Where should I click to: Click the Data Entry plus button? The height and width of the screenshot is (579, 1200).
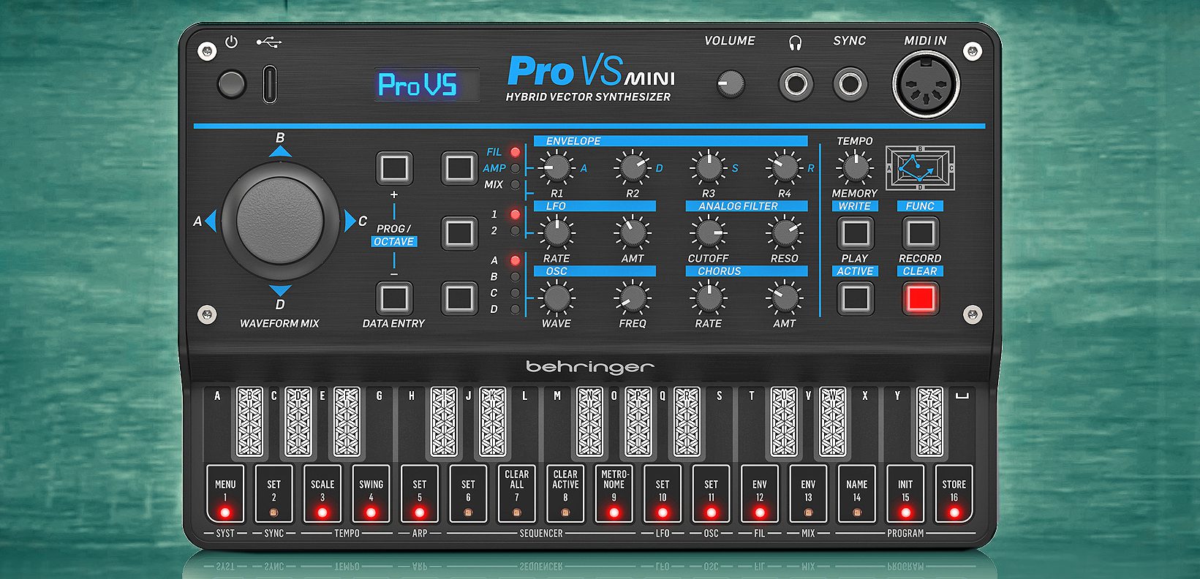pos(394,167)
